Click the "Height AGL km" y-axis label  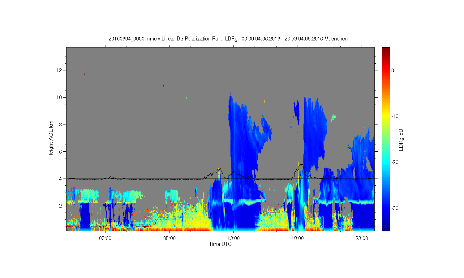51,139
